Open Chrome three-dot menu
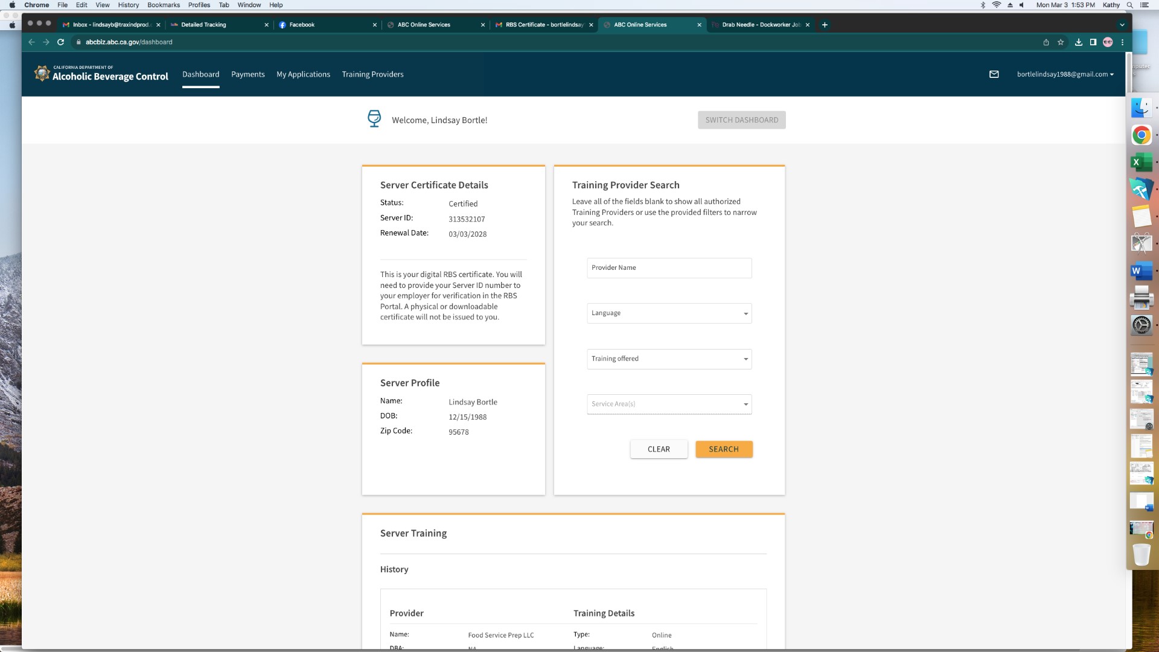The image size is (1159, 652). pyautogui.click(x=1122, y=42)
